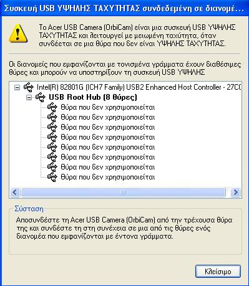Click the USB Root Hub icon

[41, 97]
